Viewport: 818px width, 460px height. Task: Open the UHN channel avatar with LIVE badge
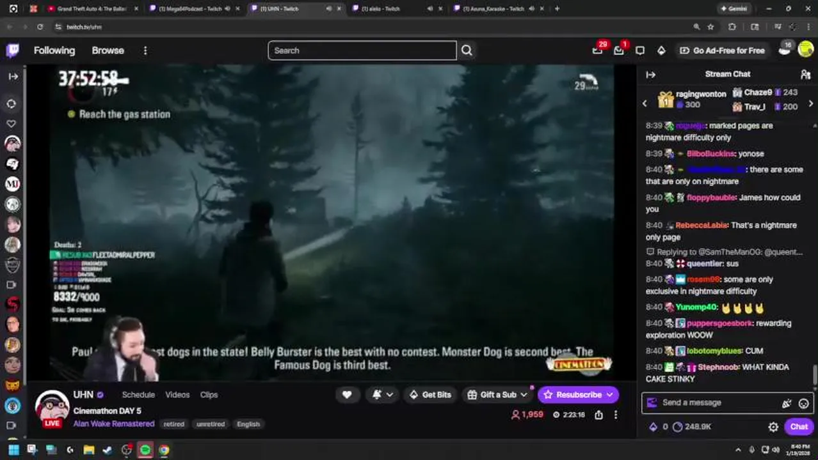coord(52,408)
